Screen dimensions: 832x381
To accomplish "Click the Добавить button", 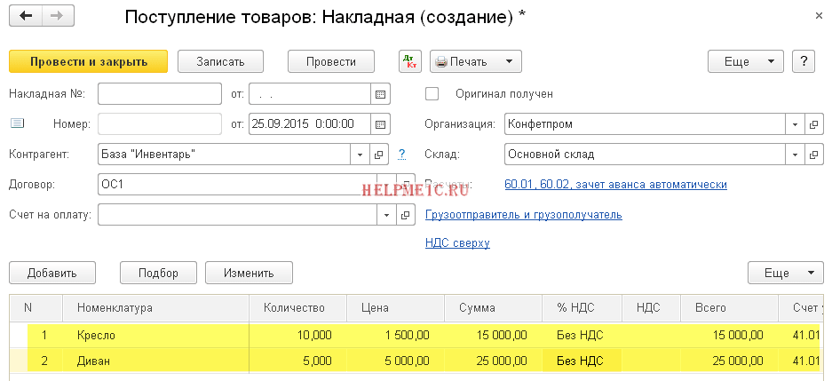I will (52, 273).
